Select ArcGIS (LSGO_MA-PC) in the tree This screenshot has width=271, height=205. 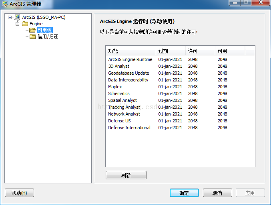[44, 17]
